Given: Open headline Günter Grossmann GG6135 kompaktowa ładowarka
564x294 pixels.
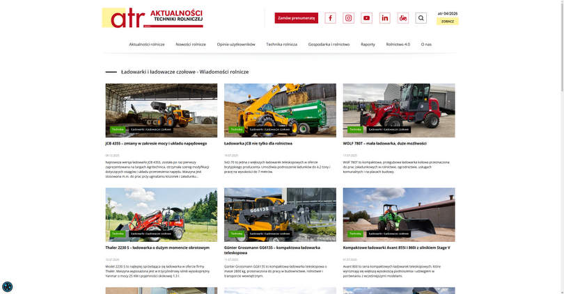Looking at the screenshot, I should click(272, 250).
